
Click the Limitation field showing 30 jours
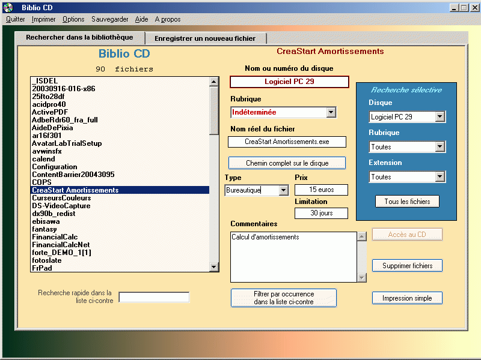pyautogui.click(x=321, y=213)
